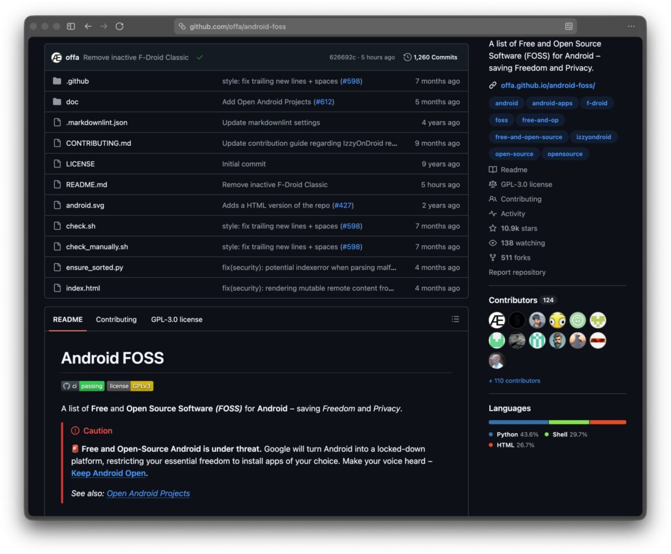671x554 pixels.
Task: Click the android-apps topic tag
Action: 552,103
